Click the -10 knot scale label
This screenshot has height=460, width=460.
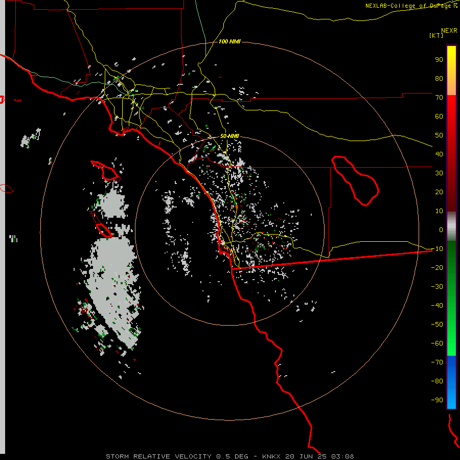coord(437,249)
